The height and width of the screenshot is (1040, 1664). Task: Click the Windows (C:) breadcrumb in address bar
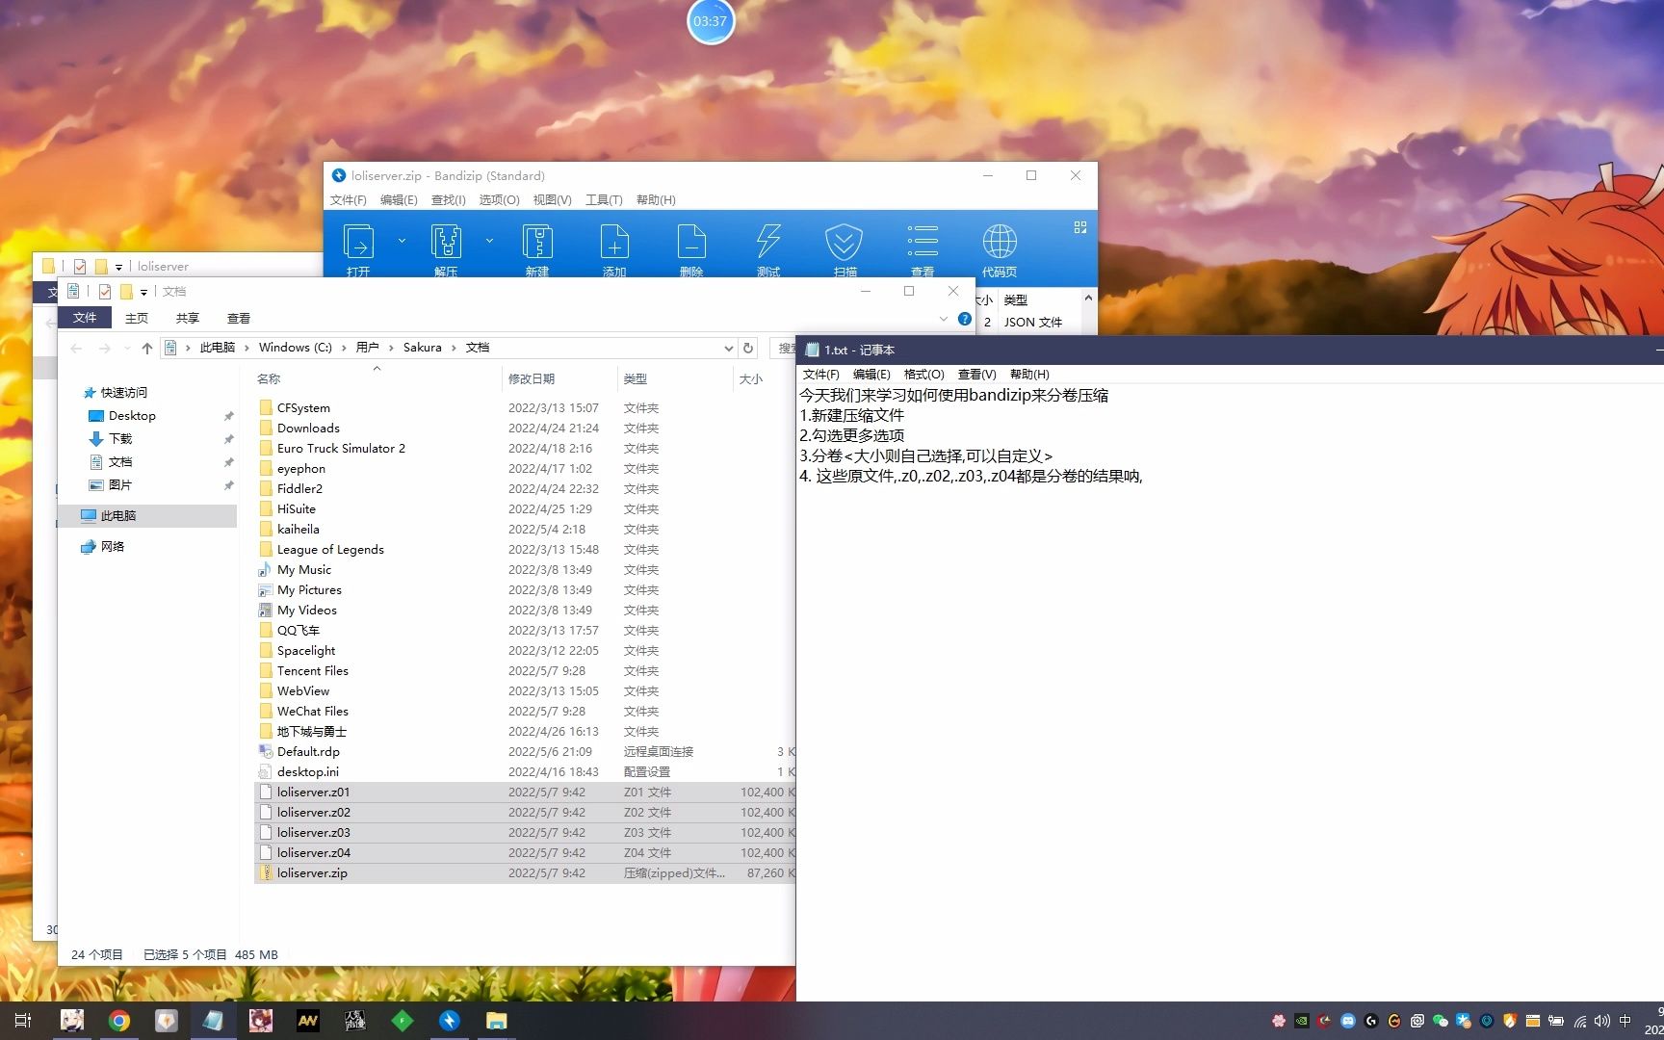click(295, 348)
